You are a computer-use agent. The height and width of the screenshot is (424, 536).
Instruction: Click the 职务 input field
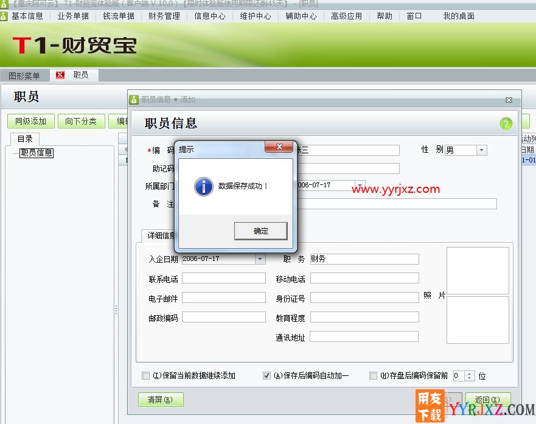click(x=364, y=259)
